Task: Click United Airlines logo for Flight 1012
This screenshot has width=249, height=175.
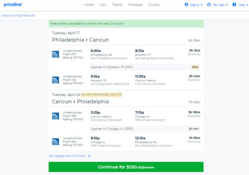Action: (x=56, y=80)
